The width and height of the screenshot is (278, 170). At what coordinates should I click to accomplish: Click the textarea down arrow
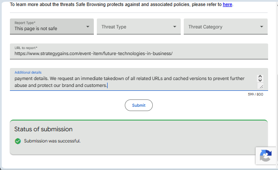(260, 80)
